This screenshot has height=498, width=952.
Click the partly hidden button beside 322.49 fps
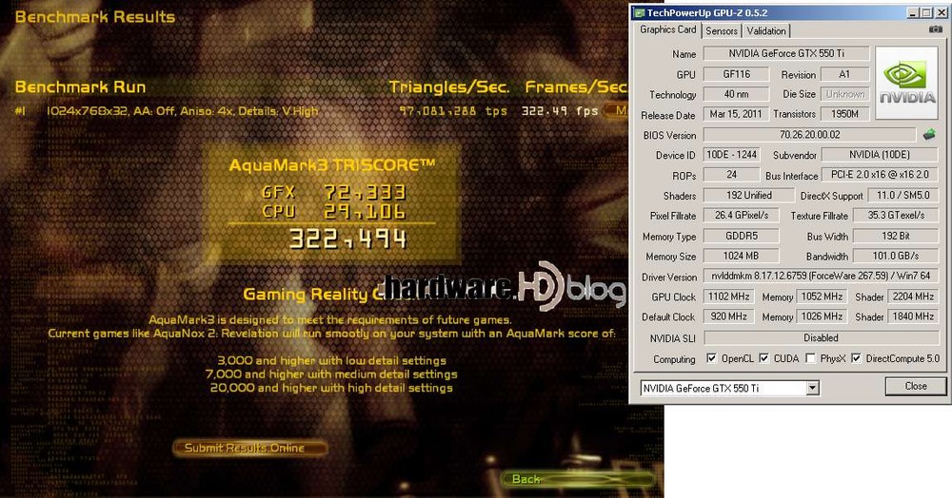tap(616, 111)
